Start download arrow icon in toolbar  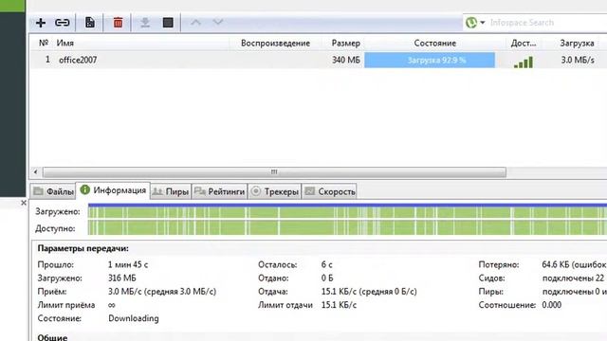[145, 23]
